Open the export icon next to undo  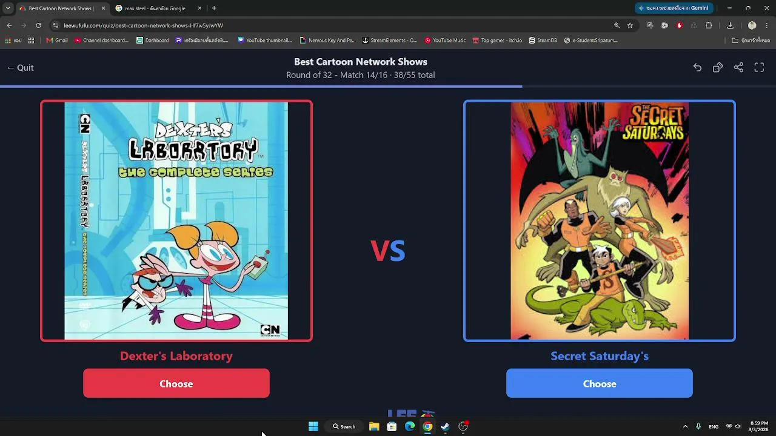click(x=718, y=68)
